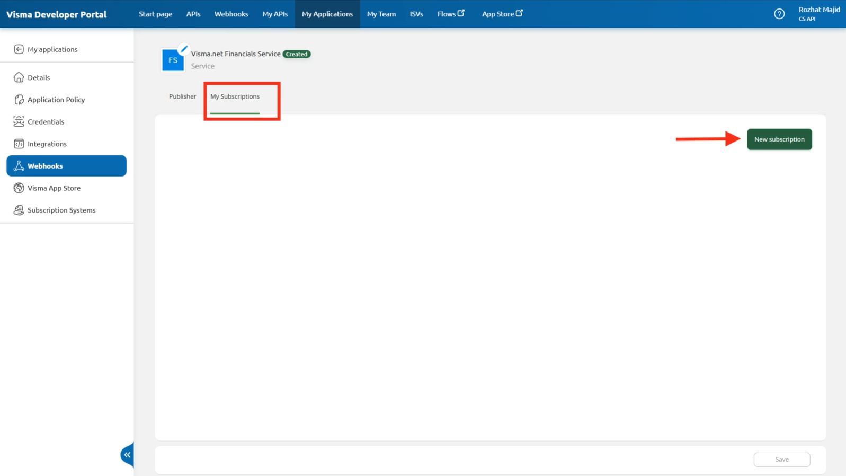Open the App Store external link
The width and height of the screenshot is (846, 476).
[502, 14]
